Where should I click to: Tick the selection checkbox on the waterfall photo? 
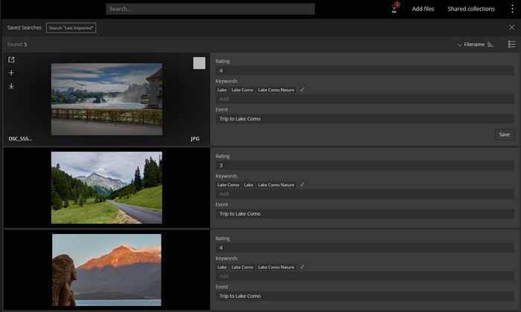click(x=199, y=63)
